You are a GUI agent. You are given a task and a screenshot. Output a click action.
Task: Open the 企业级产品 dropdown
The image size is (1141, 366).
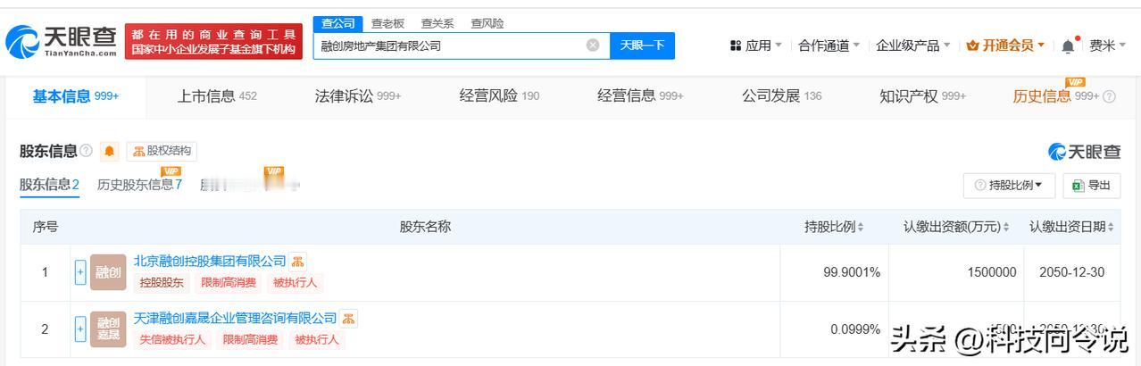point(913,46)
